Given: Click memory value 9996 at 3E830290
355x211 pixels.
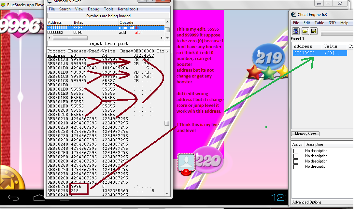Looking at the screenshot, I should pos(76,187).
